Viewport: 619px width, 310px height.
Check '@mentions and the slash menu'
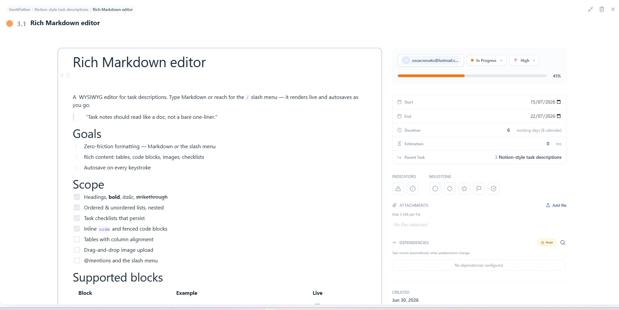pyautogui.click(x=77, y=260)
